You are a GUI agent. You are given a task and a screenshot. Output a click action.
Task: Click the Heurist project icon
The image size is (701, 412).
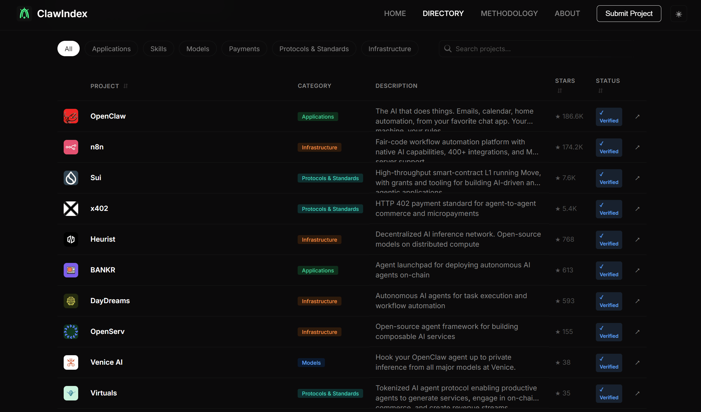pos(71,239)
